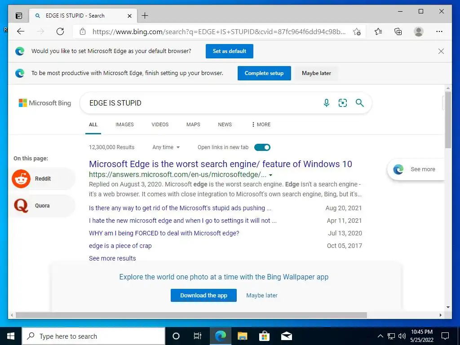Viewport: 460px width, 345px height.
Task: Dismiss the default browser prompt bar
Action: click(x=441, y=51)
